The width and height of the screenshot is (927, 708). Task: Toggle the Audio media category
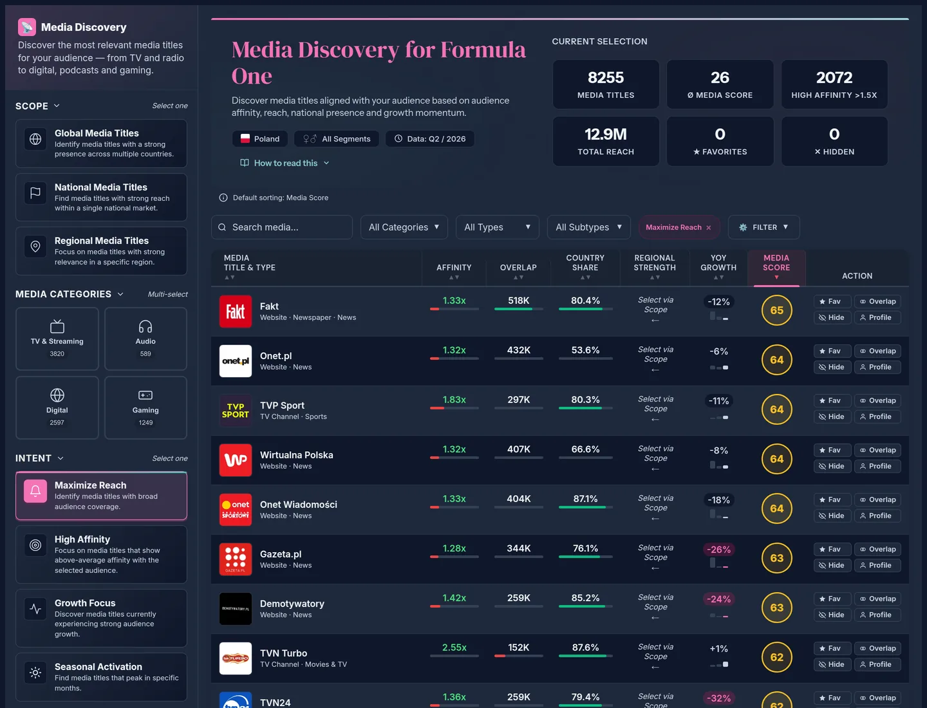tap(145, 339)
